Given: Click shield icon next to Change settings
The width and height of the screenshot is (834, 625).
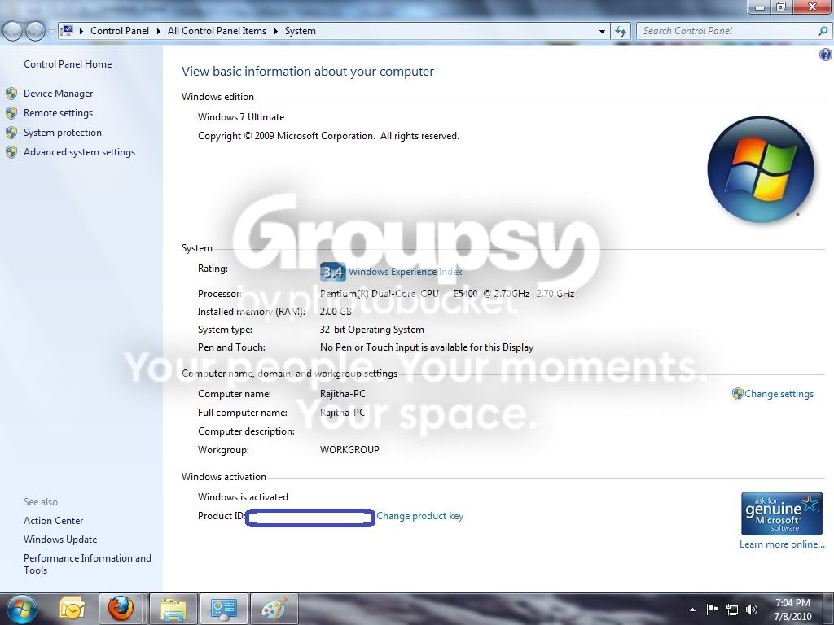Looking at the screenshot, I should pos(737,394).
